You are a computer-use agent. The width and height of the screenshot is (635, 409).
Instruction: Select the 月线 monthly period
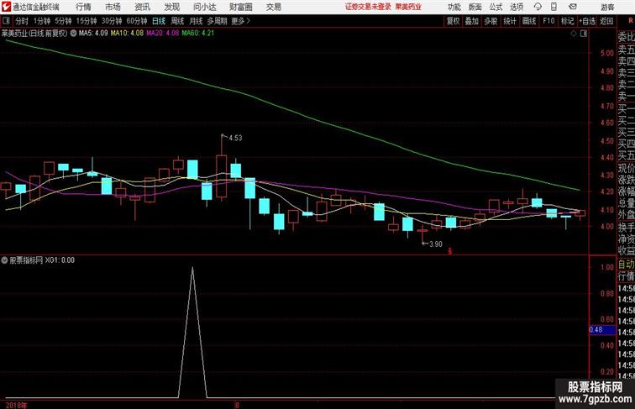point(196,21)
